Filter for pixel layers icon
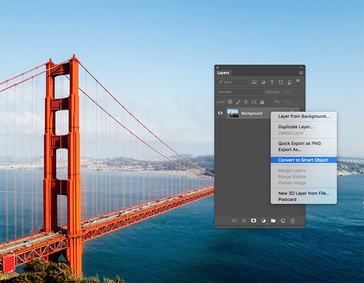Image resolution: width=364 pixels, height=283 pixels. click(254, 82)
